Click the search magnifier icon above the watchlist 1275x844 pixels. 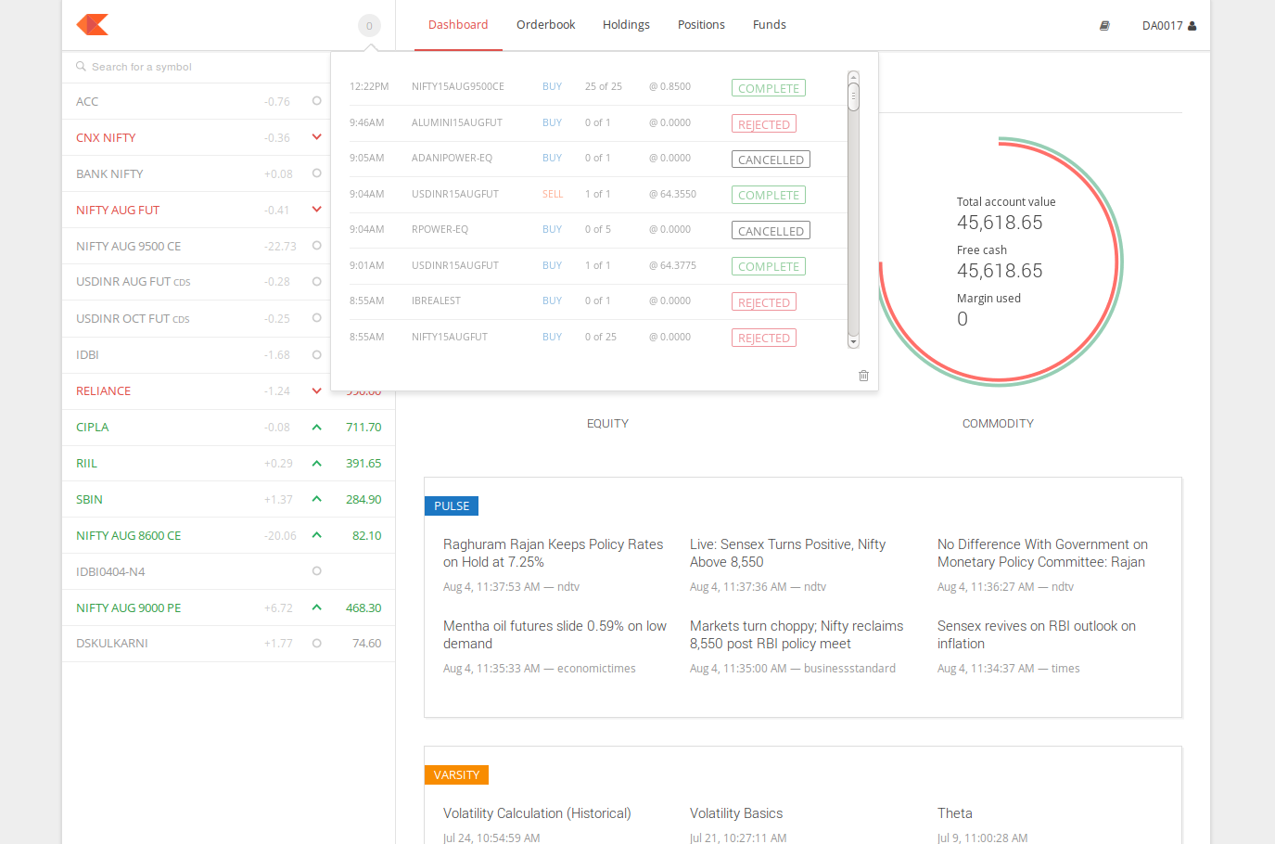(x=79, y=66)
